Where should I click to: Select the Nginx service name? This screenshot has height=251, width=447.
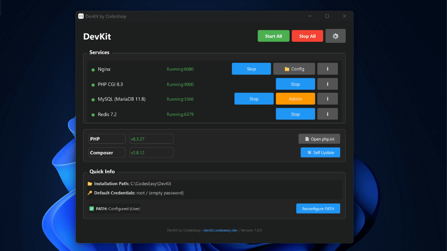[104, 69]
